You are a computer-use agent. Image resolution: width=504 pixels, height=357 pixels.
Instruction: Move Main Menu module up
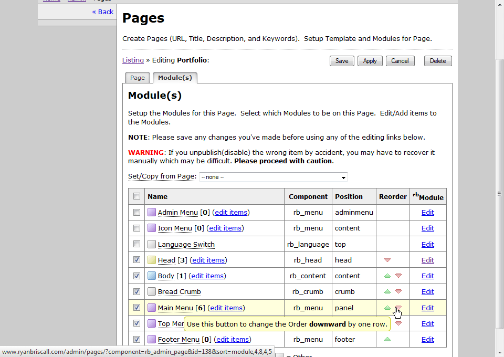click(387, 308)
